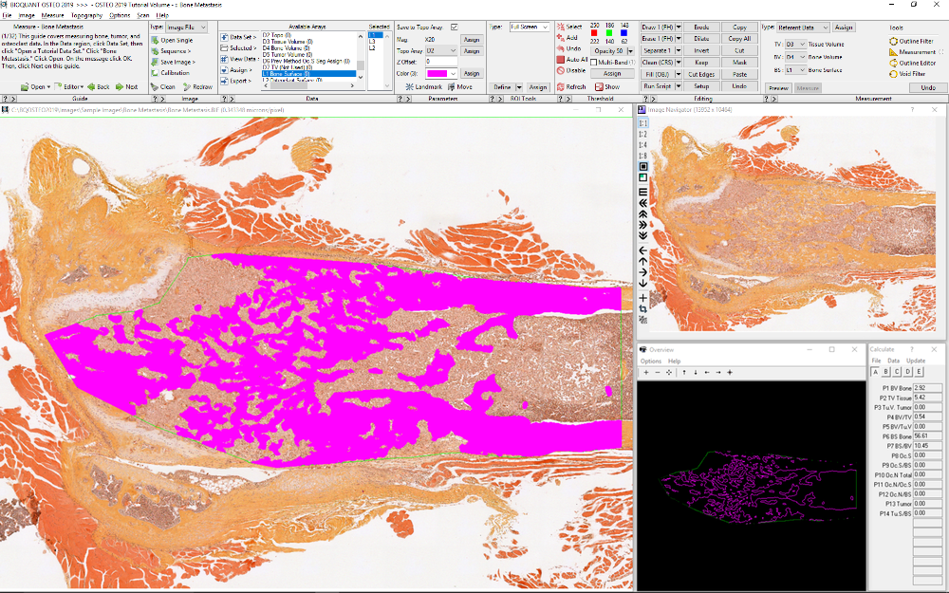Click the Cut Edges button
Viewport: 949px width, 593px height.
(x=701, y=74)
